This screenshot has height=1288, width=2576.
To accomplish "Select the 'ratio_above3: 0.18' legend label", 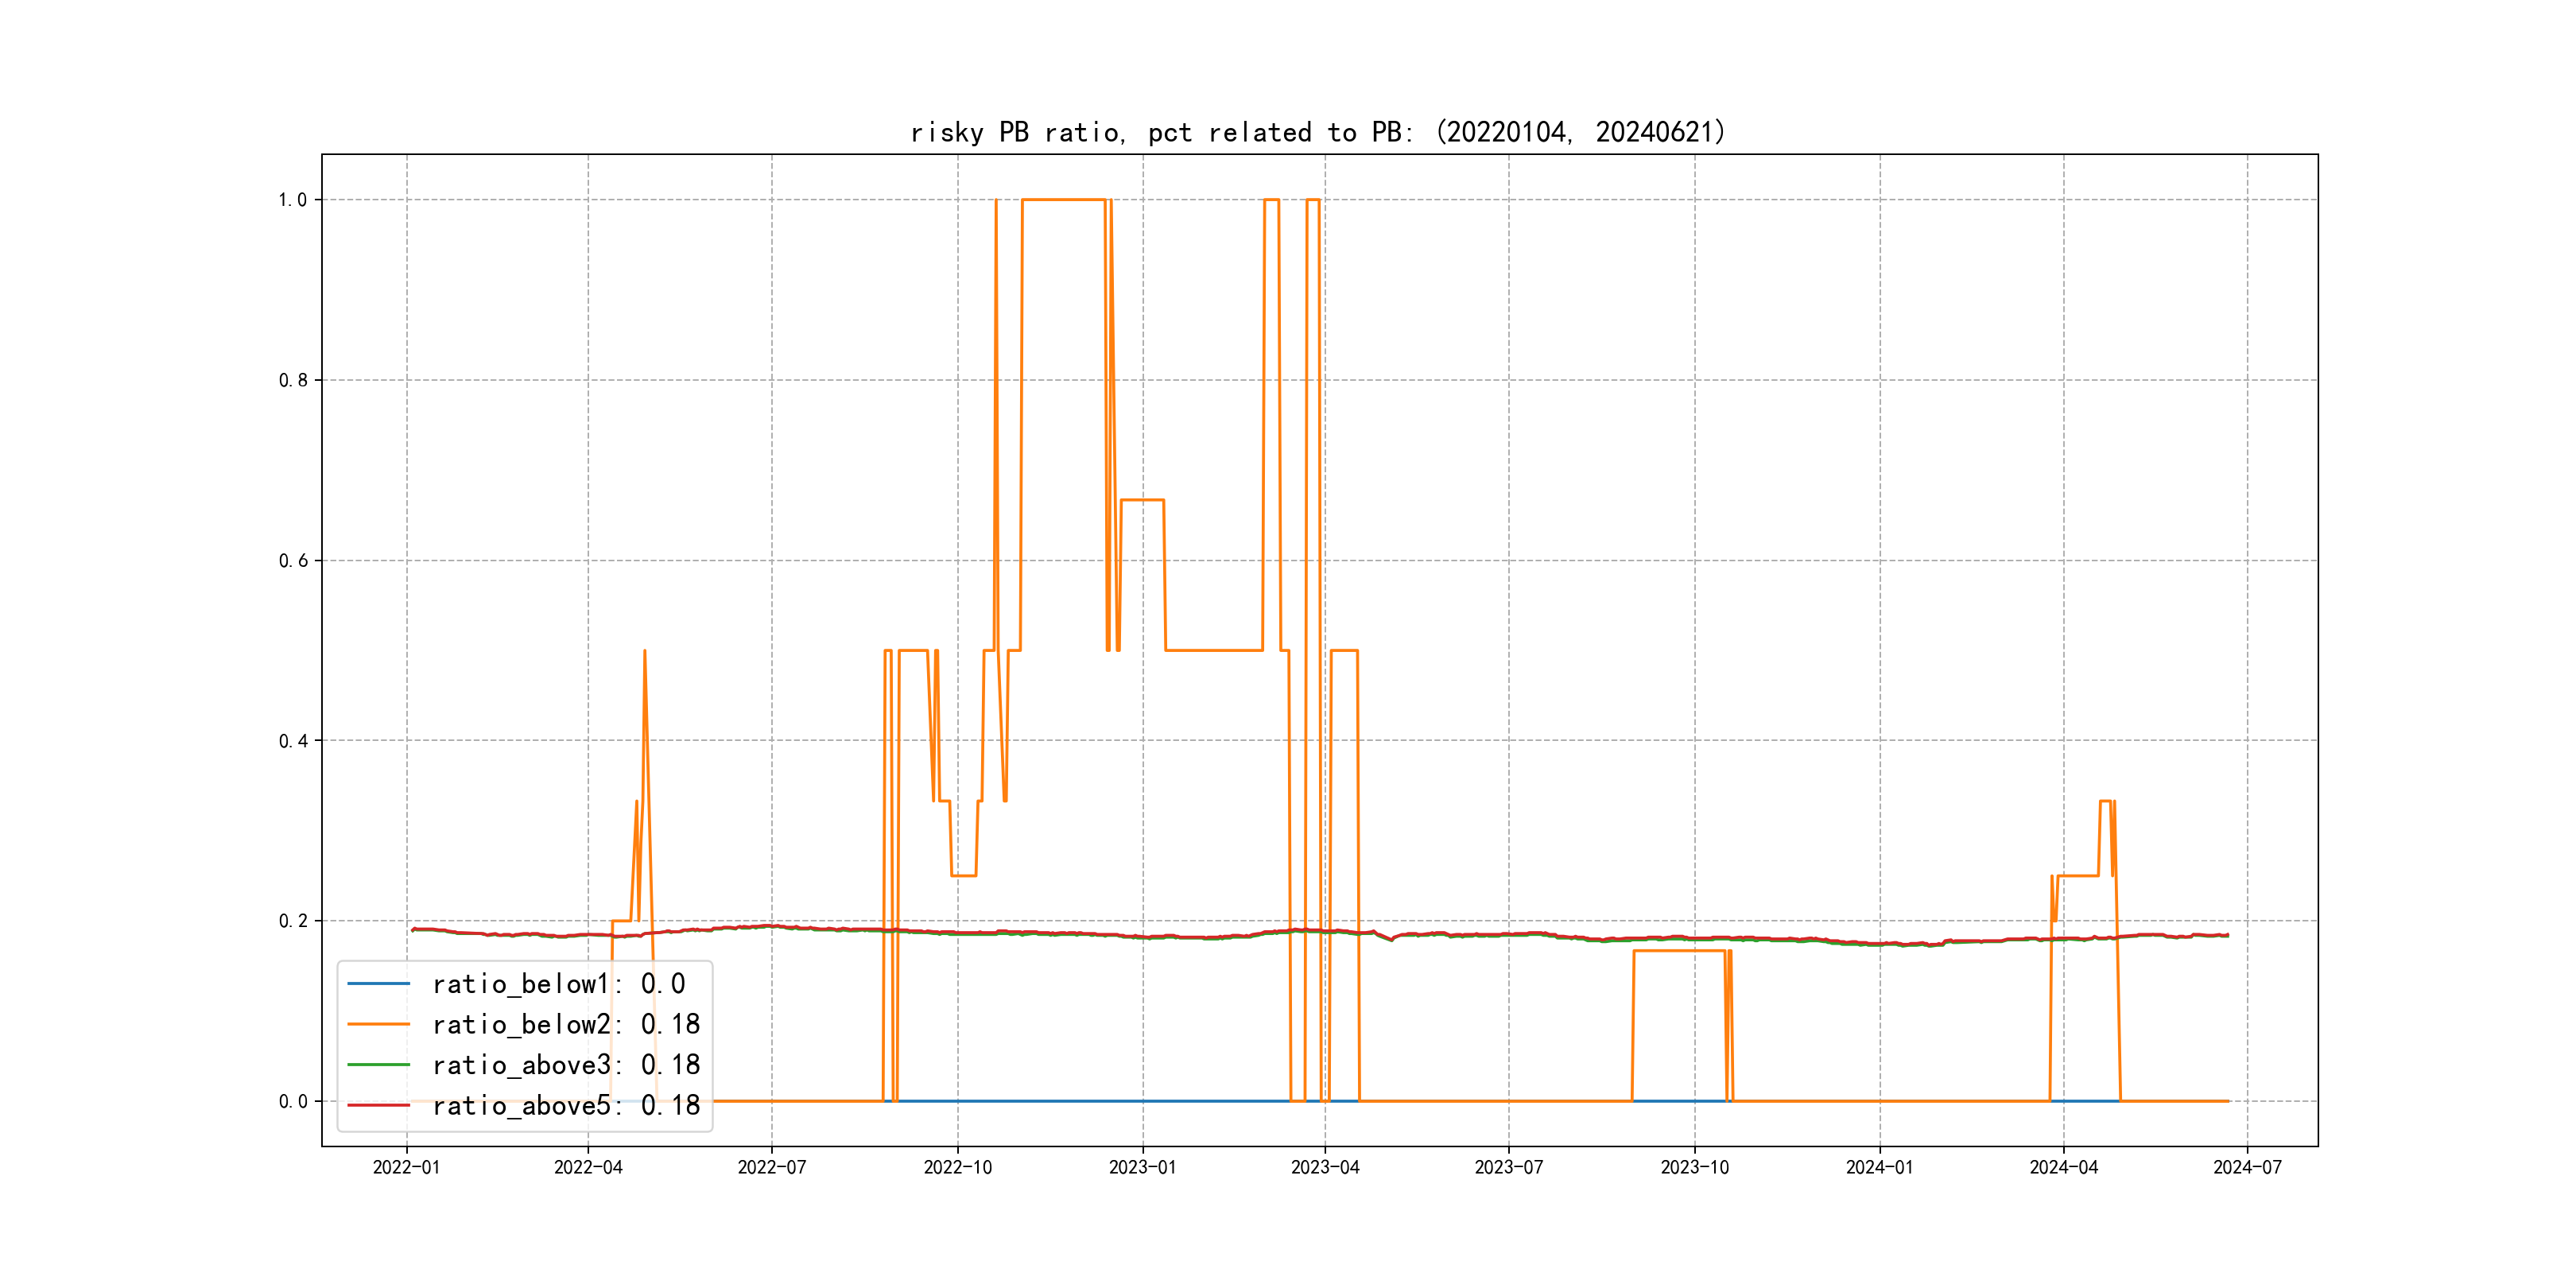I will click(566, 1065).
